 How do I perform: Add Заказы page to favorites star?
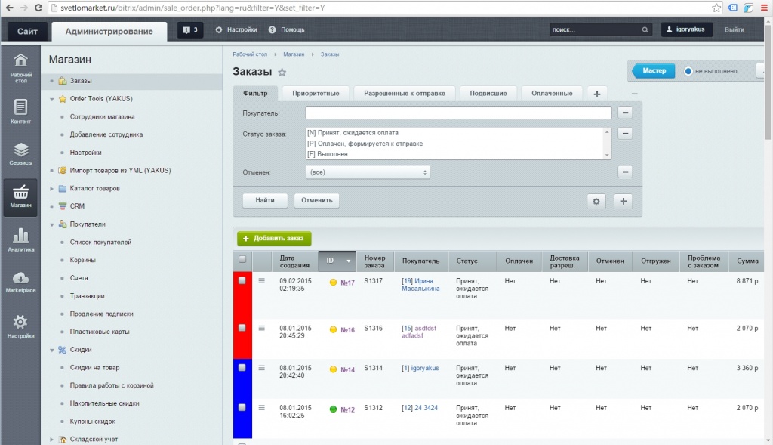(282, 73)
